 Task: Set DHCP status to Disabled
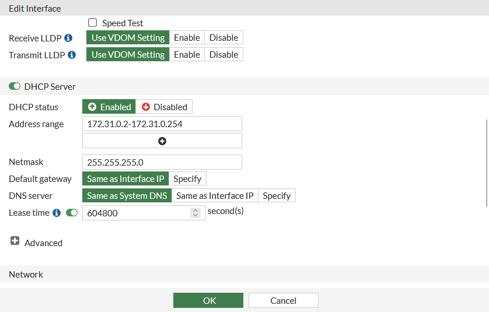164,107
